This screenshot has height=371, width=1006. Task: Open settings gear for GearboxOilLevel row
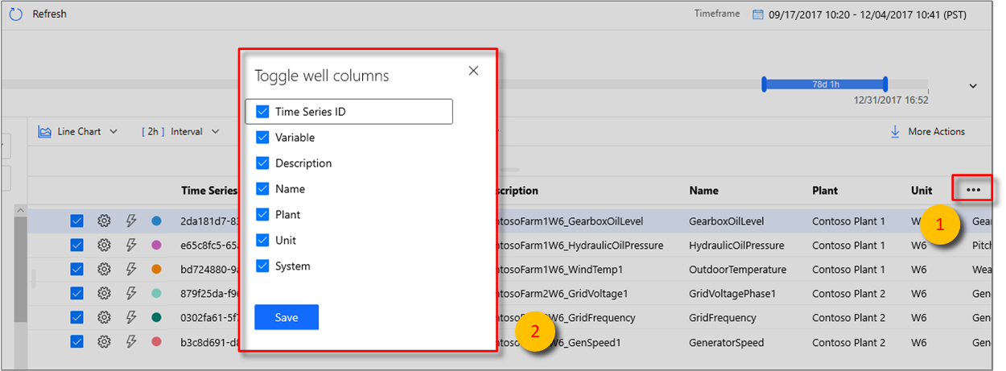point(104,221)
